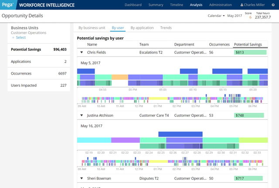Collapse the Justina Atchison row
The image size is (279, 188).
(82, 115)
